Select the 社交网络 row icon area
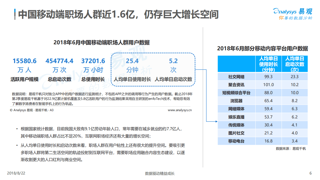 point(236,77)
